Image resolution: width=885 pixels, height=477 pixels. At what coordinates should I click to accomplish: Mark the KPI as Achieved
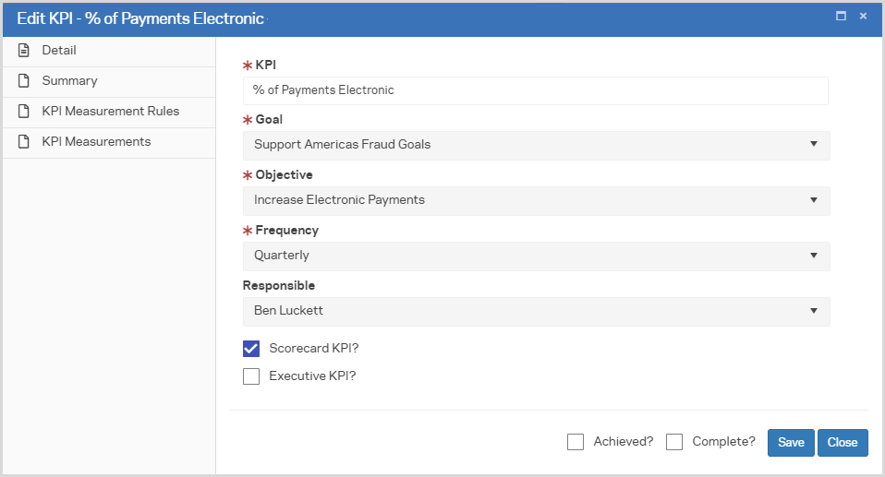(576, 442)
